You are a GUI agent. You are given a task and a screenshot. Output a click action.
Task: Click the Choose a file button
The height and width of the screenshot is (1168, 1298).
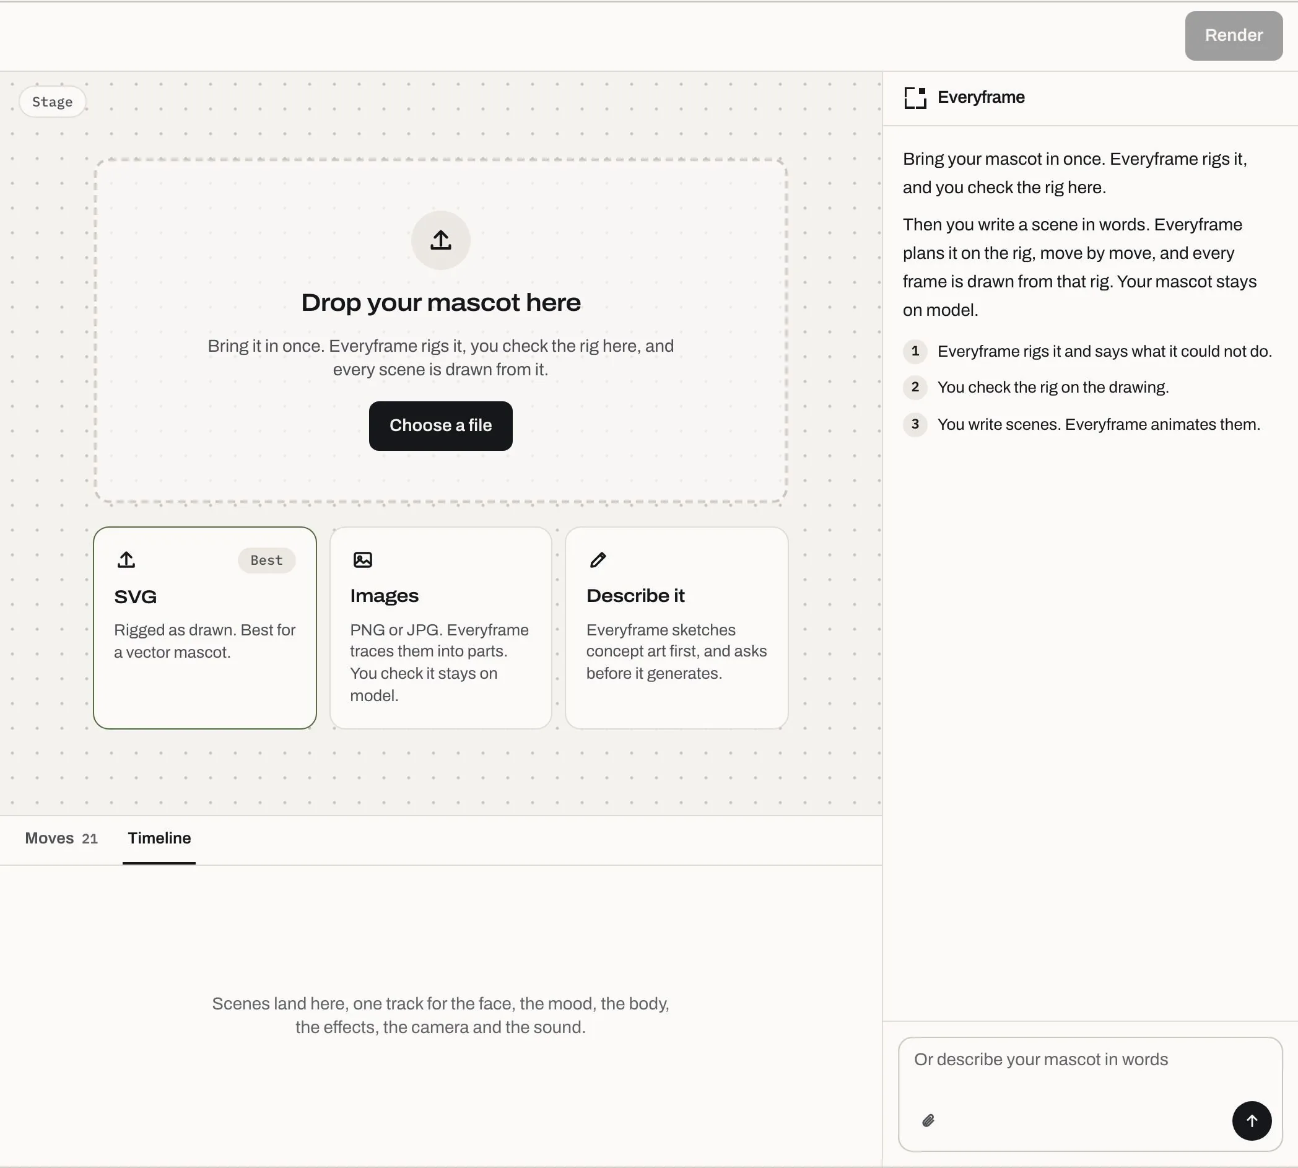click(441, 425)
